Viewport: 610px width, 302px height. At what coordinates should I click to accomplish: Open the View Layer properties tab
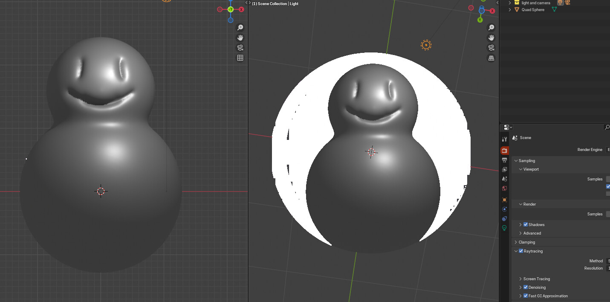pos(504,169)
